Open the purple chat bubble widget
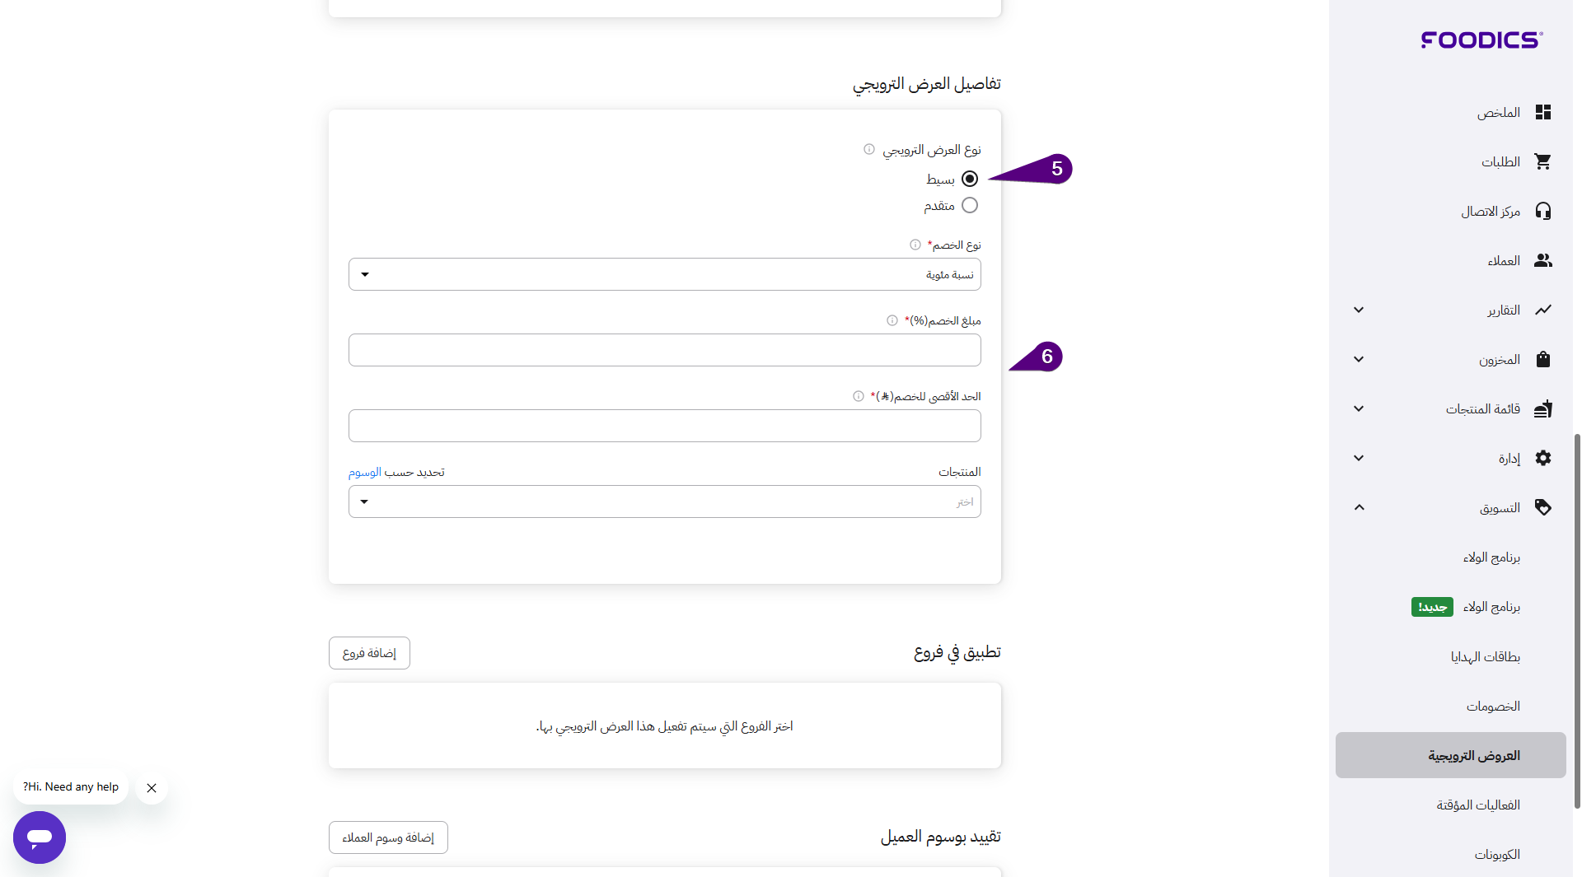 [x=40, y=837]
